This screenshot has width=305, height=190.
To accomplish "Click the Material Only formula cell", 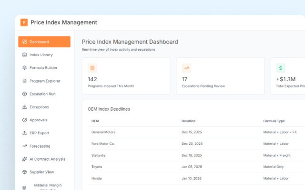I will tap(273, 167).
